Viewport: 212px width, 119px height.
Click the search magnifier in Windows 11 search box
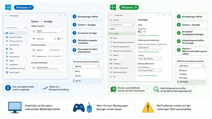25,27
